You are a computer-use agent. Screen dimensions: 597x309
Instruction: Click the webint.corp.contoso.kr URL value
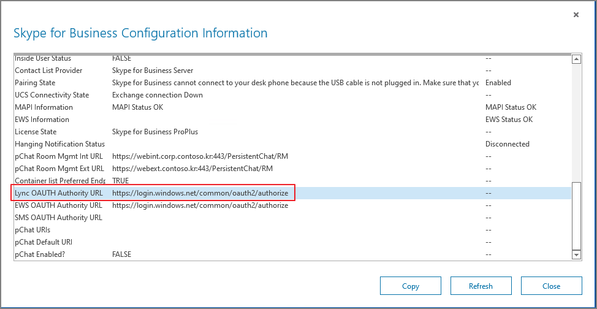pos(200,156)
